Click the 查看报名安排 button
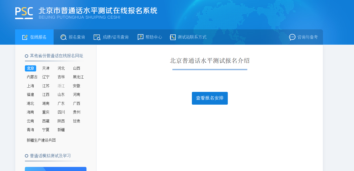The height and width of the screenshot is (171, 354). [x=210, y=98]
